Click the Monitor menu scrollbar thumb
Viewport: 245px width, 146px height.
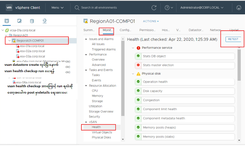click(123, 78)
